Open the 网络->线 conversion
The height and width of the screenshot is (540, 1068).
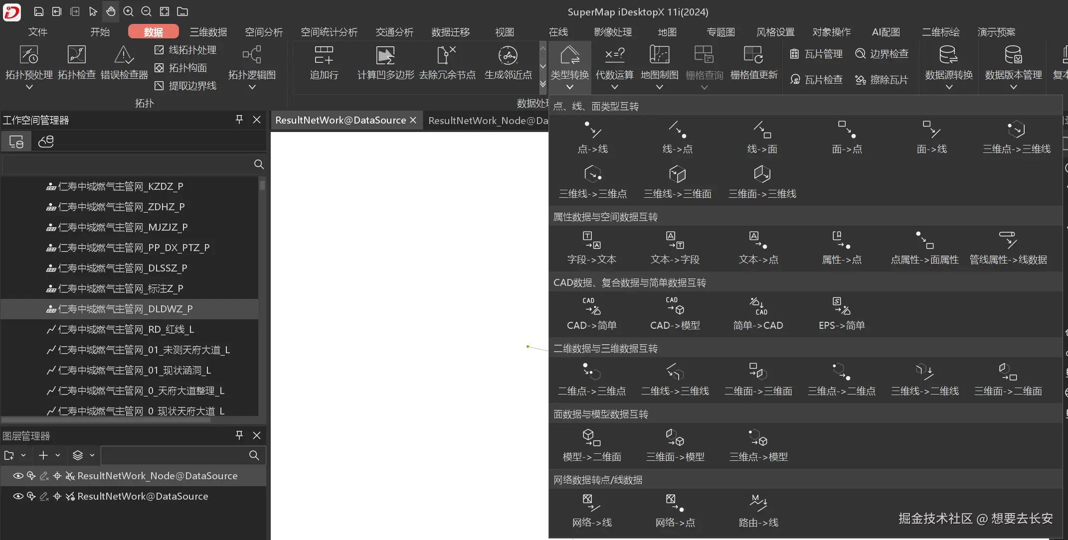coord(592,510)
